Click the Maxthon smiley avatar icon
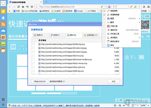Viewport: 151px width, 108px height. coord(3,4)
